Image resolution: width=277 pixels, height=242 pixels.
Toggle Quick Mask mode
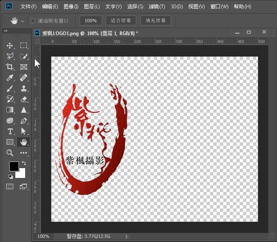coord(10,186)
